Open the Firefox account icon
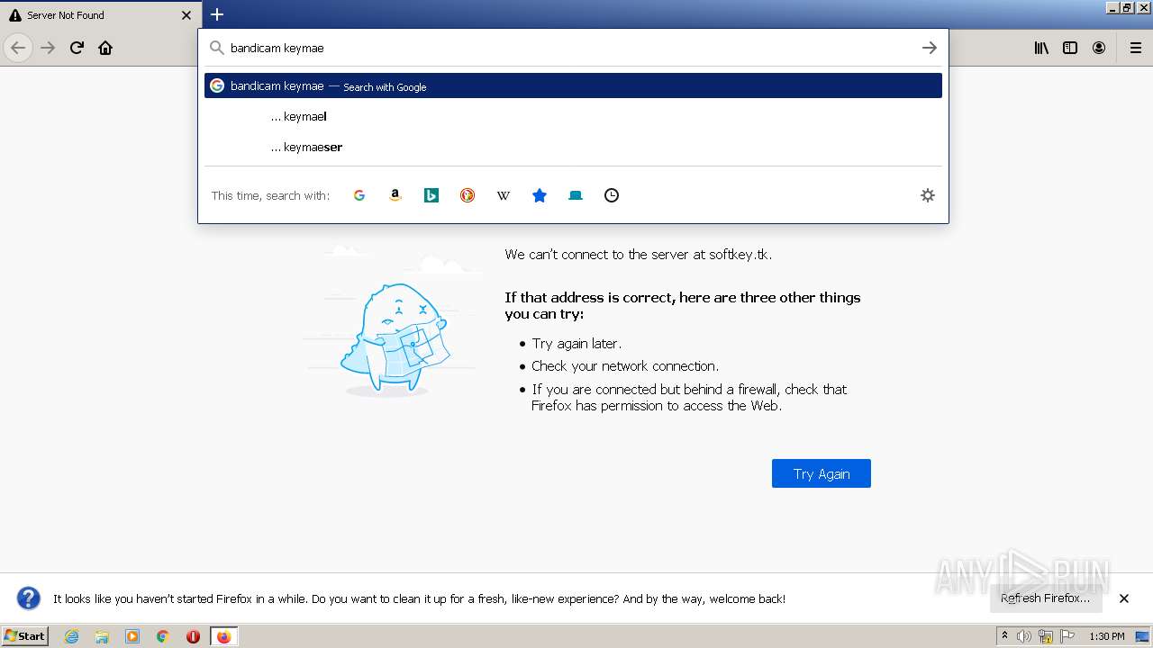The width and height of the screenshot is (1153, 648). pos(1099,48)
